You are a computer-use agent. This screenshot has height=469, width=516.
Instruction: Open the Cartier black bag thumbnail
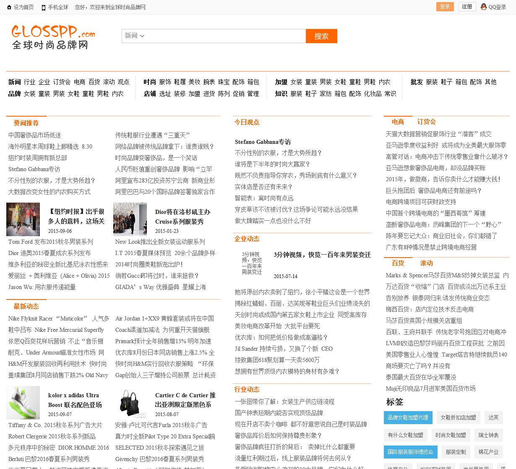pos(130,403)
